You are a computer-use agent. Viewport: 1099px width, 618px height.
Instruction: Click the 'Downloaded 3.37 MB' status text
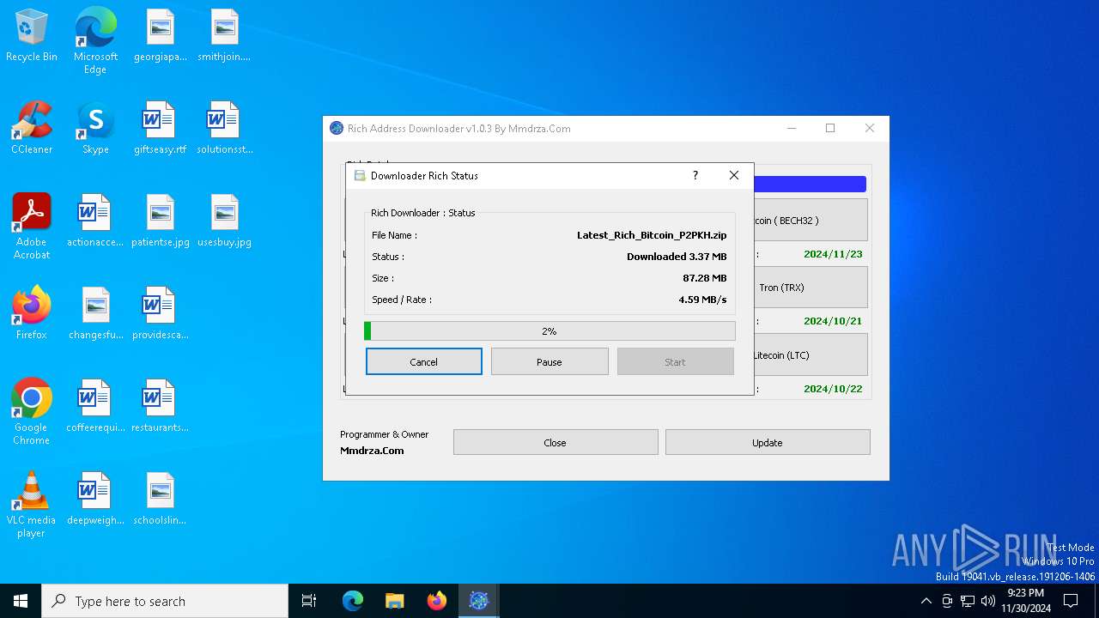point(677,257)
